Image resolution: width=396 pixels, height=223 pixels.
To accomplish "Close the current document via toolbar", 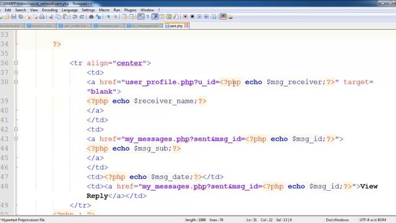I will [28, 17].
